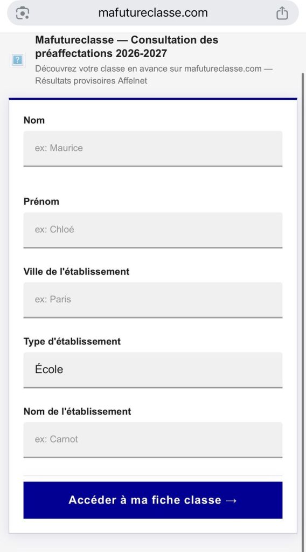Click the arrow icon on the submit button

(231, 500)
